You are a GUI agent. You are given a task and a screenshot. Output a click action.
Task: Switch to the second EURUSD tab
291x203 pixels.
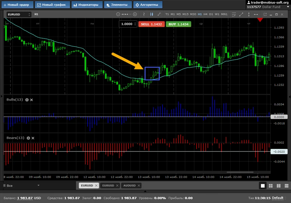coord(108,185)
